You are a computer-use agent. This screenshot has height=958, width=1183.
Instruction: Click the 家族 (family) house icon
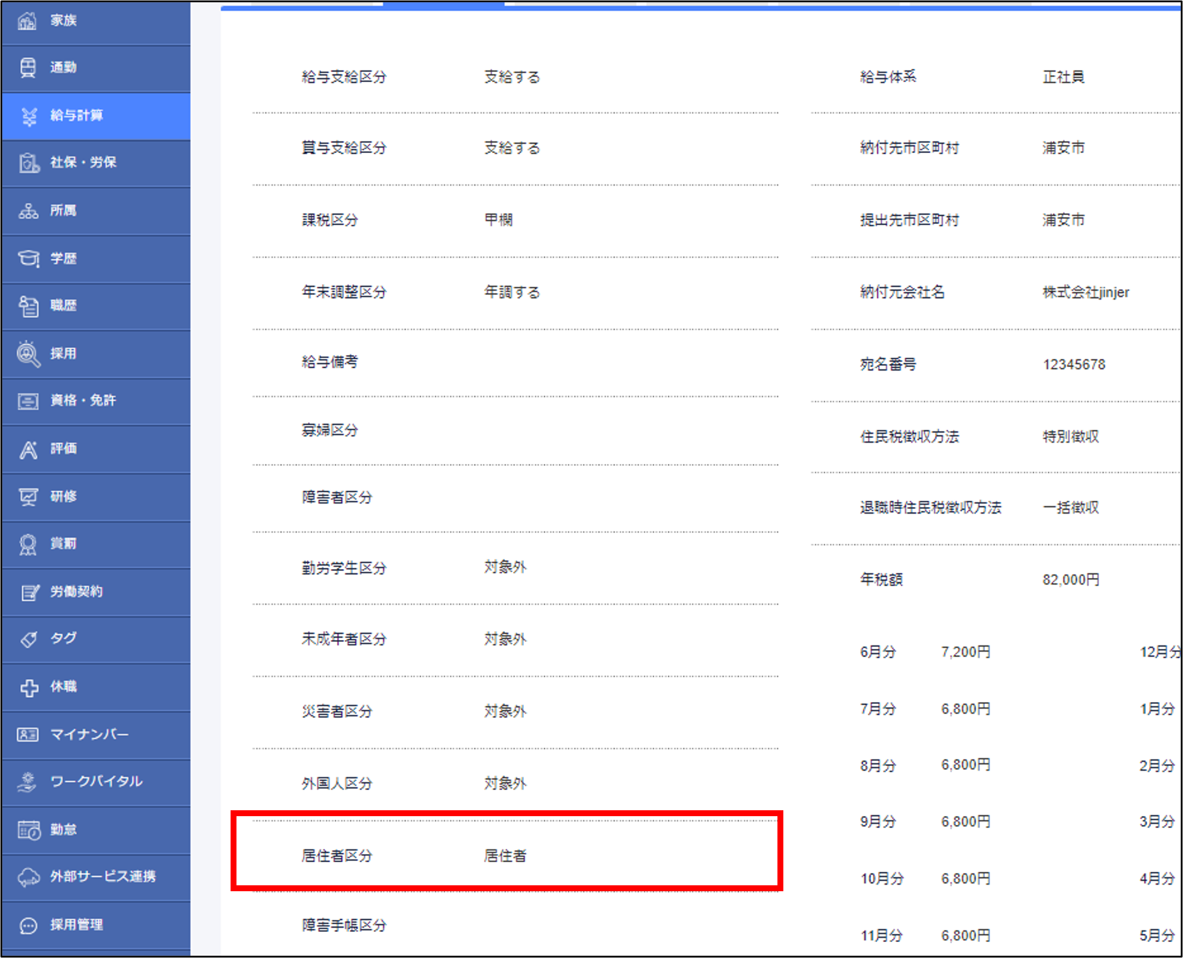point(27,21)
